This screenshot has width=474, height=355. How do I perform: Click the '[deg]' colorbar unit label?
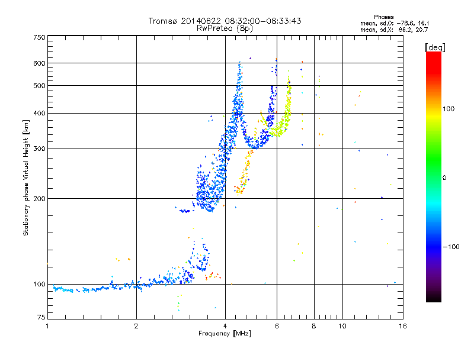pyautogui.click(x=435, y=47)
